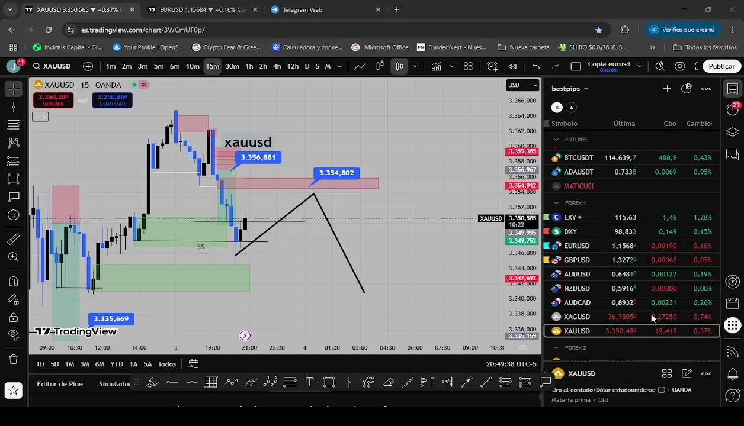744x426 pixels.
Task: Toggle lock all drawings
Action: [14, 317]
